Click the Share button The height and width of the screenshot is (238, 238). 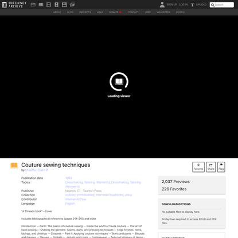[210, 167]
